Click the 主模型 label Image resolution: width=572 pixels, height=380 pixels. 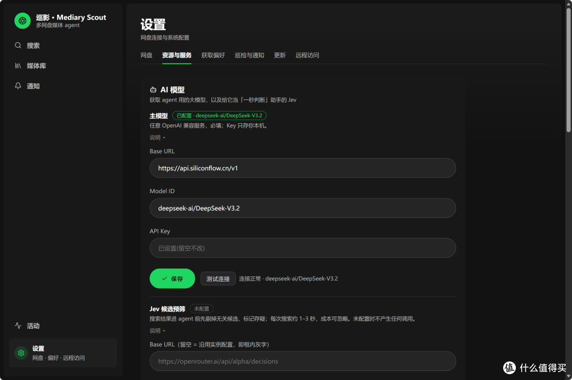click(159, 116)
